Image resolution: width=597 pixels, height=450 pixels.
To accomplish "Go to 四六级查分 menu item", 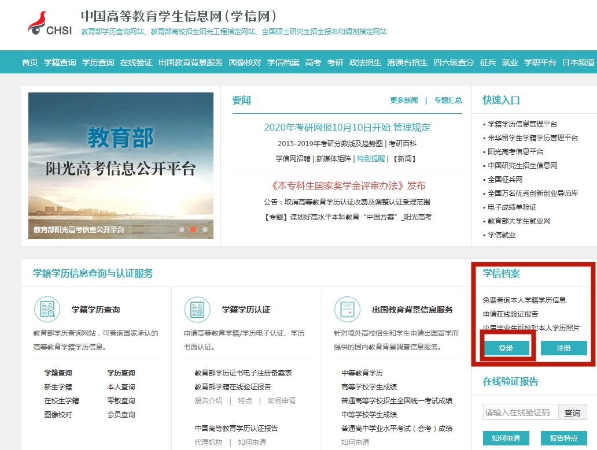I will [454, 62].
